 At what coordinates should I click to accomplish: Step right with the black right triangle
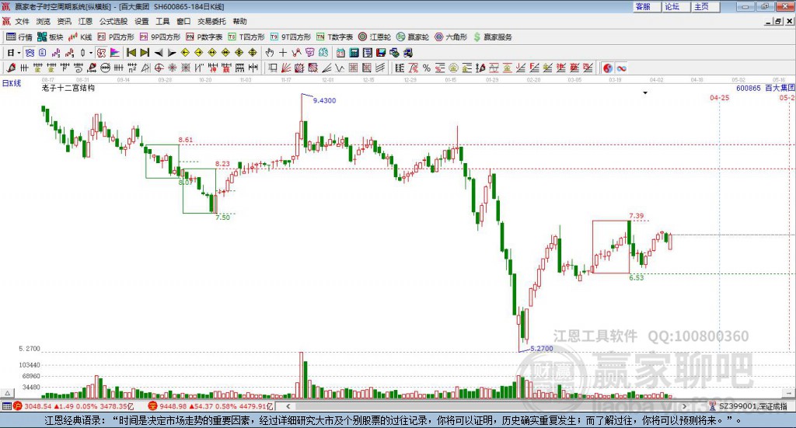[x=172, y=53]
